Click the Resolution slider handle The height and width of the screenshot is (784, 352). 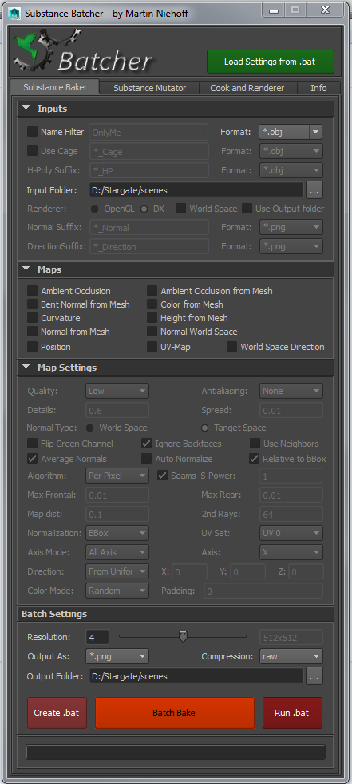tap(184, 636)
